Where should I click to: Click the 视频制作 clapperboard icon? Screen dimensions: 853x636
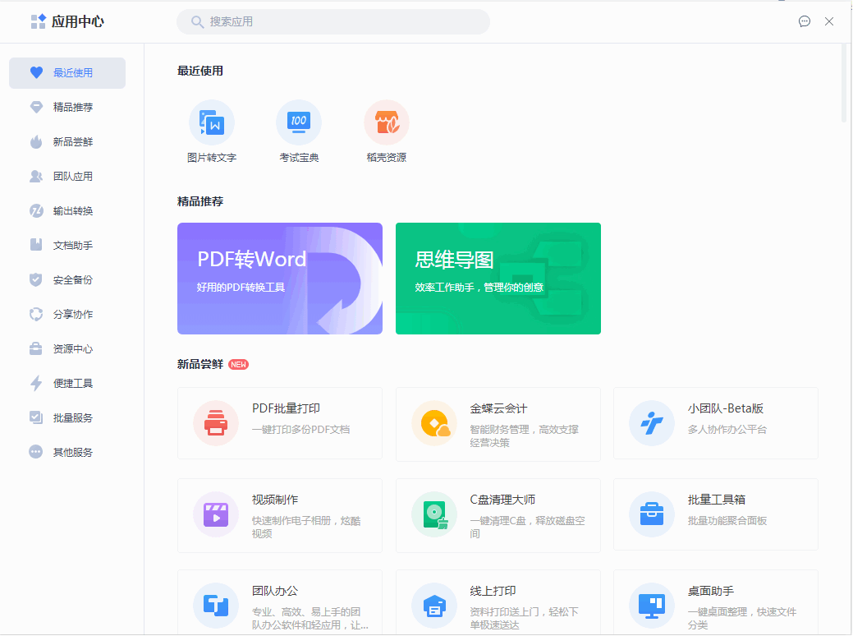click(216, 514)
